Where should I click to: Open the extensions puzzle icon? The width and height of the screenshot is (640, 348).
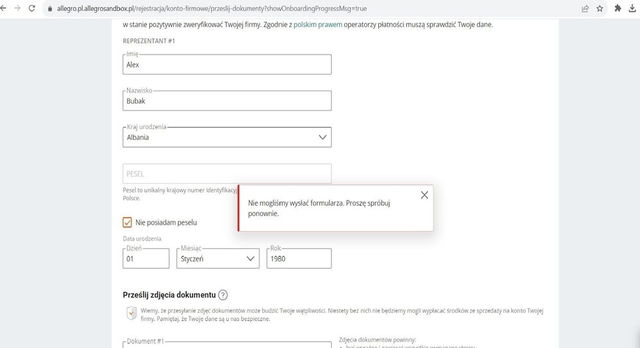[618, 8]
